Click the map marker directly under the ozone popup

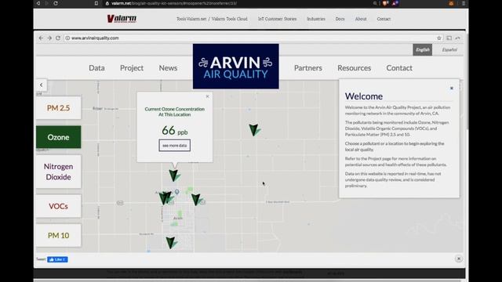point(174,175)
